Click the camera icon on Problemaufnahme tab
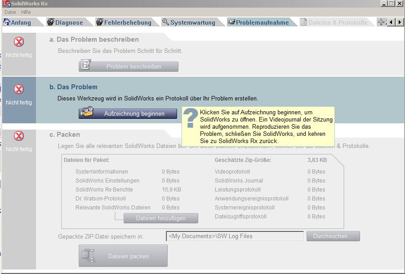 click(x=231, y=22)
